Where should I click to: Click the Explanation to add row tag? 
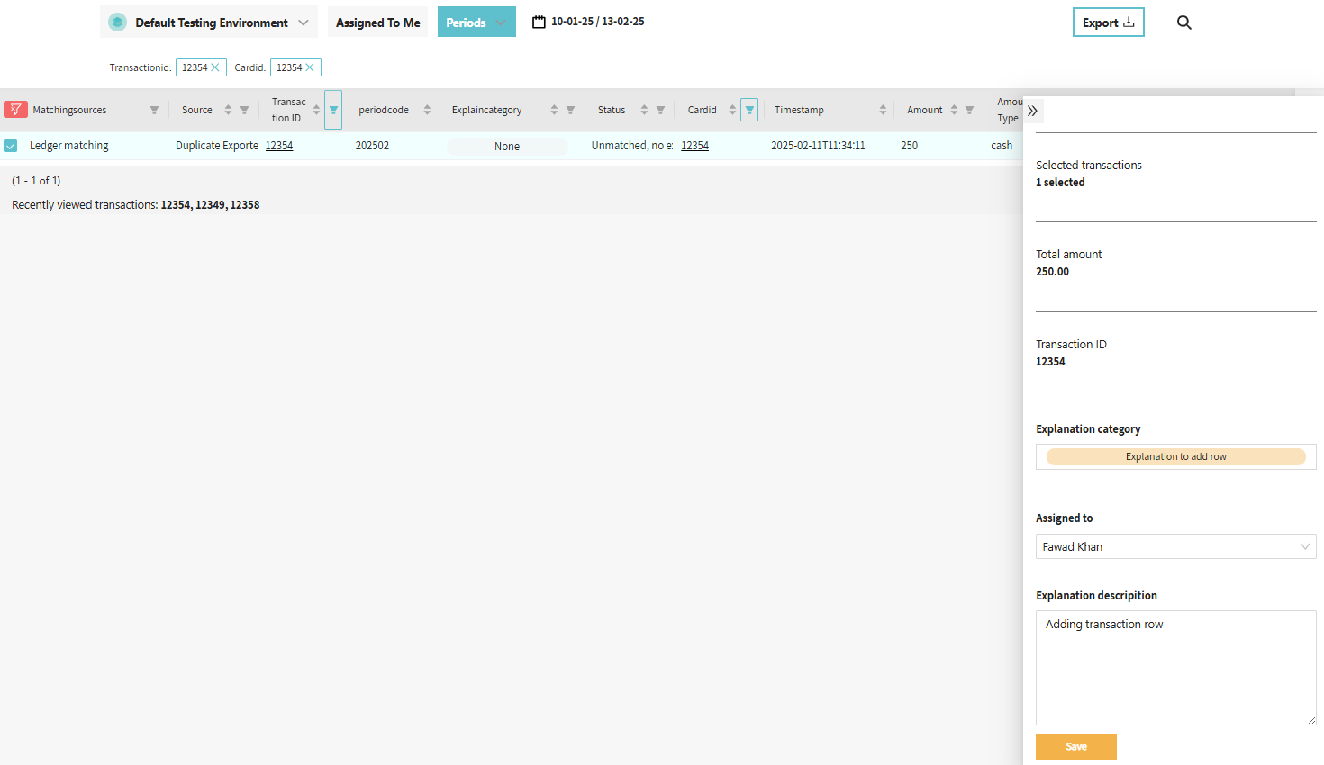point(1176,456)
